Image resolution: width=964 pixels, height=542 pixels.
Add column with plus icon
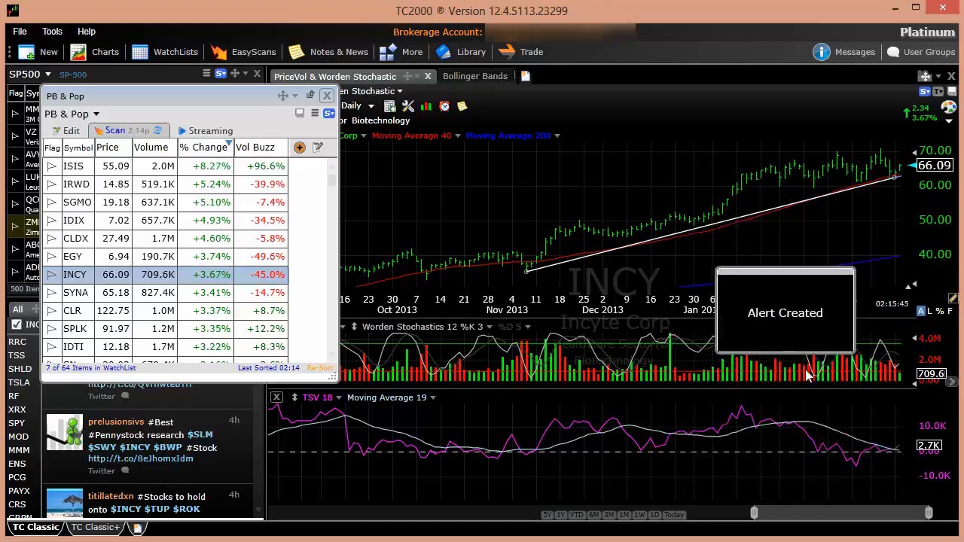(300, 148)
